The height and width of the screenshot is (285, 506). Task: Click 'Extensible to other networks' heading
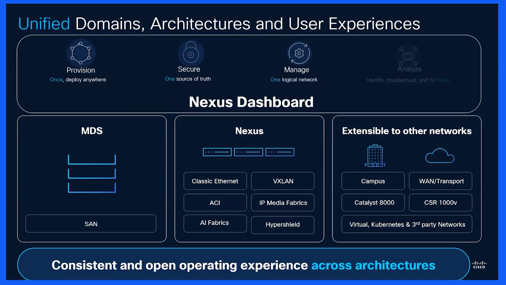[x=407, y=131]
